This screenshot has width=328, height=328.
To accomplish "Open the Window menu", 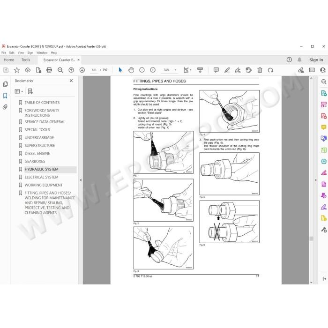I will [x=42, y=52].
